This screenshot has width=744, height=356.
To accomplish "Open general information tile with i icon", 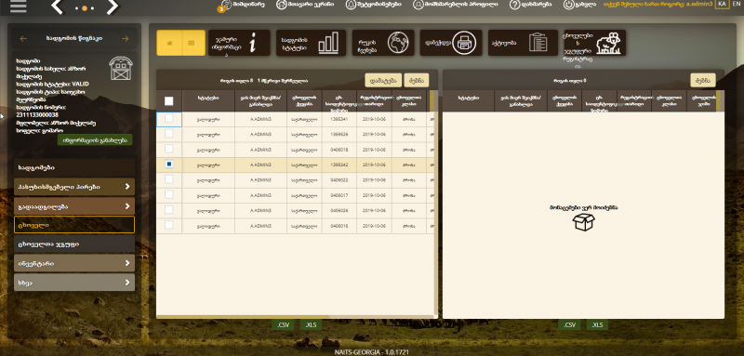I will coord(239,43).
